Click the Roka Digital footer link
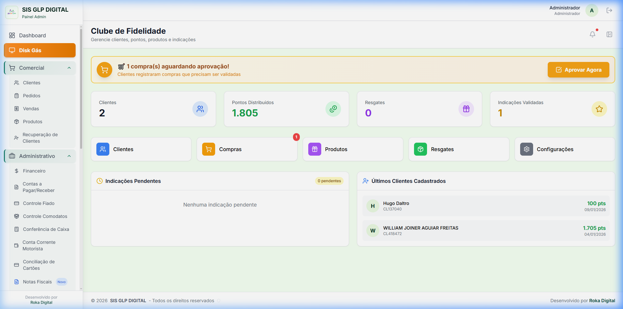The image size is (623, 309). pos(602,301)
